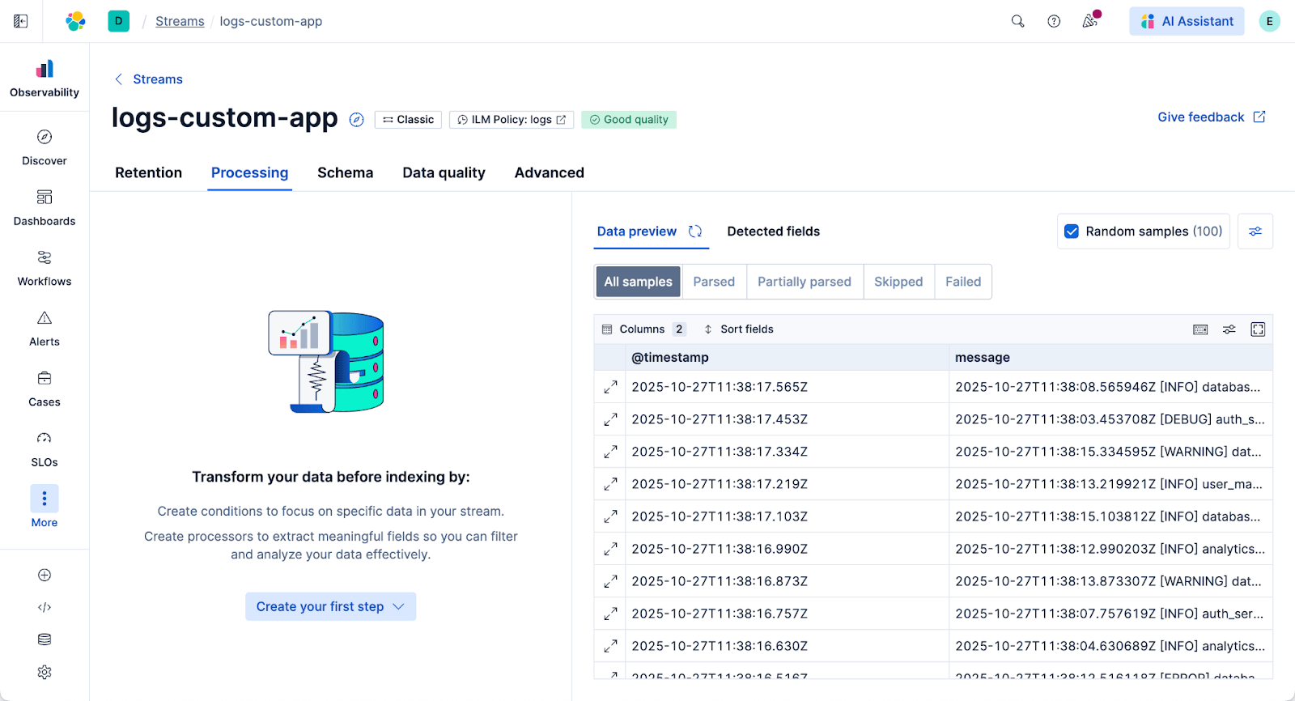
Task: Open the Dashboards sidebar icon
Action: tap(45, 207)
